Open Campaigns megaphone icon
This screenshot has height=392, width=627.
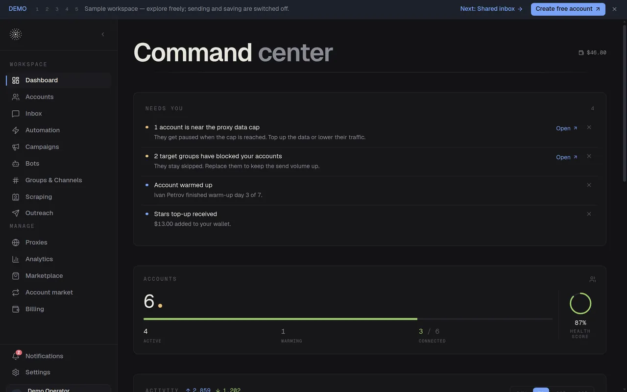16,147
